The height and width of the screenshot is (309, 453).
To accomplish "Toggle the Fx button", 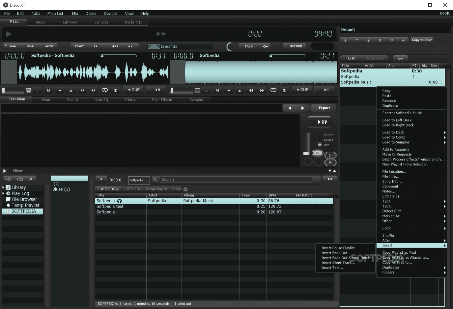I will click(330, 163).
